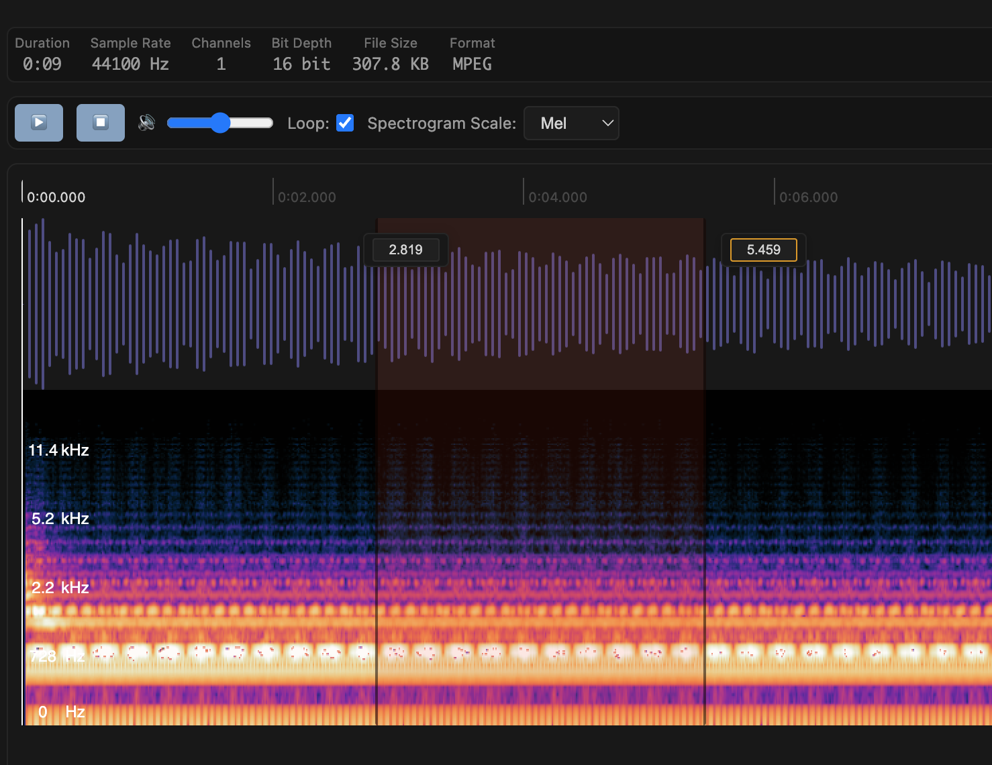
Task: Disable the Loop checkbox
Action: tap(345, 123)
